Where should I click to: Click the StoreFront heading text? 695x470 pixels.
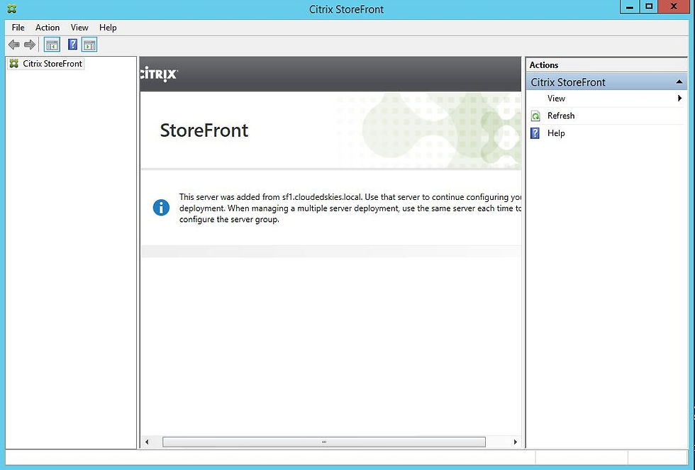tap(204, 130)
